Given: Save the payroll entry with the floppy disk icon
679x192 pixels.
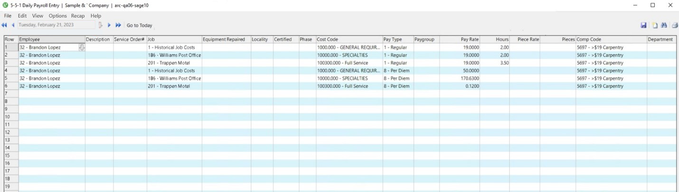Looking at the screenshot, I should [643, 25].
